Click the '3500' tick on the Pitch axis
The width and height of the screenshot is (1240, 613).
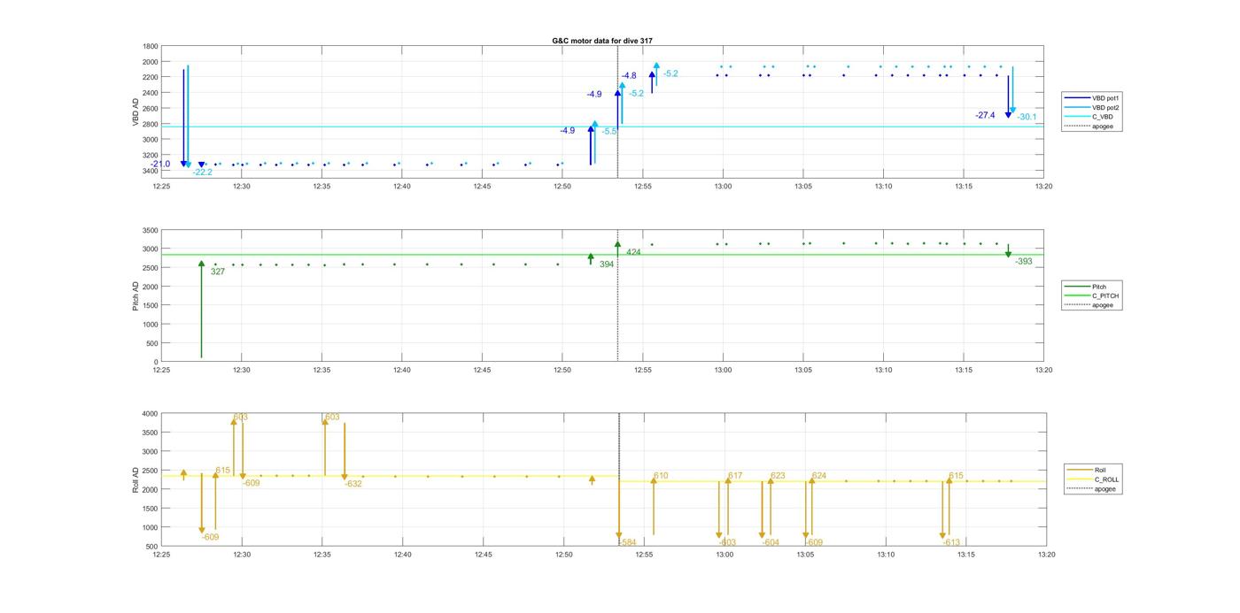[x=151, y=230]
